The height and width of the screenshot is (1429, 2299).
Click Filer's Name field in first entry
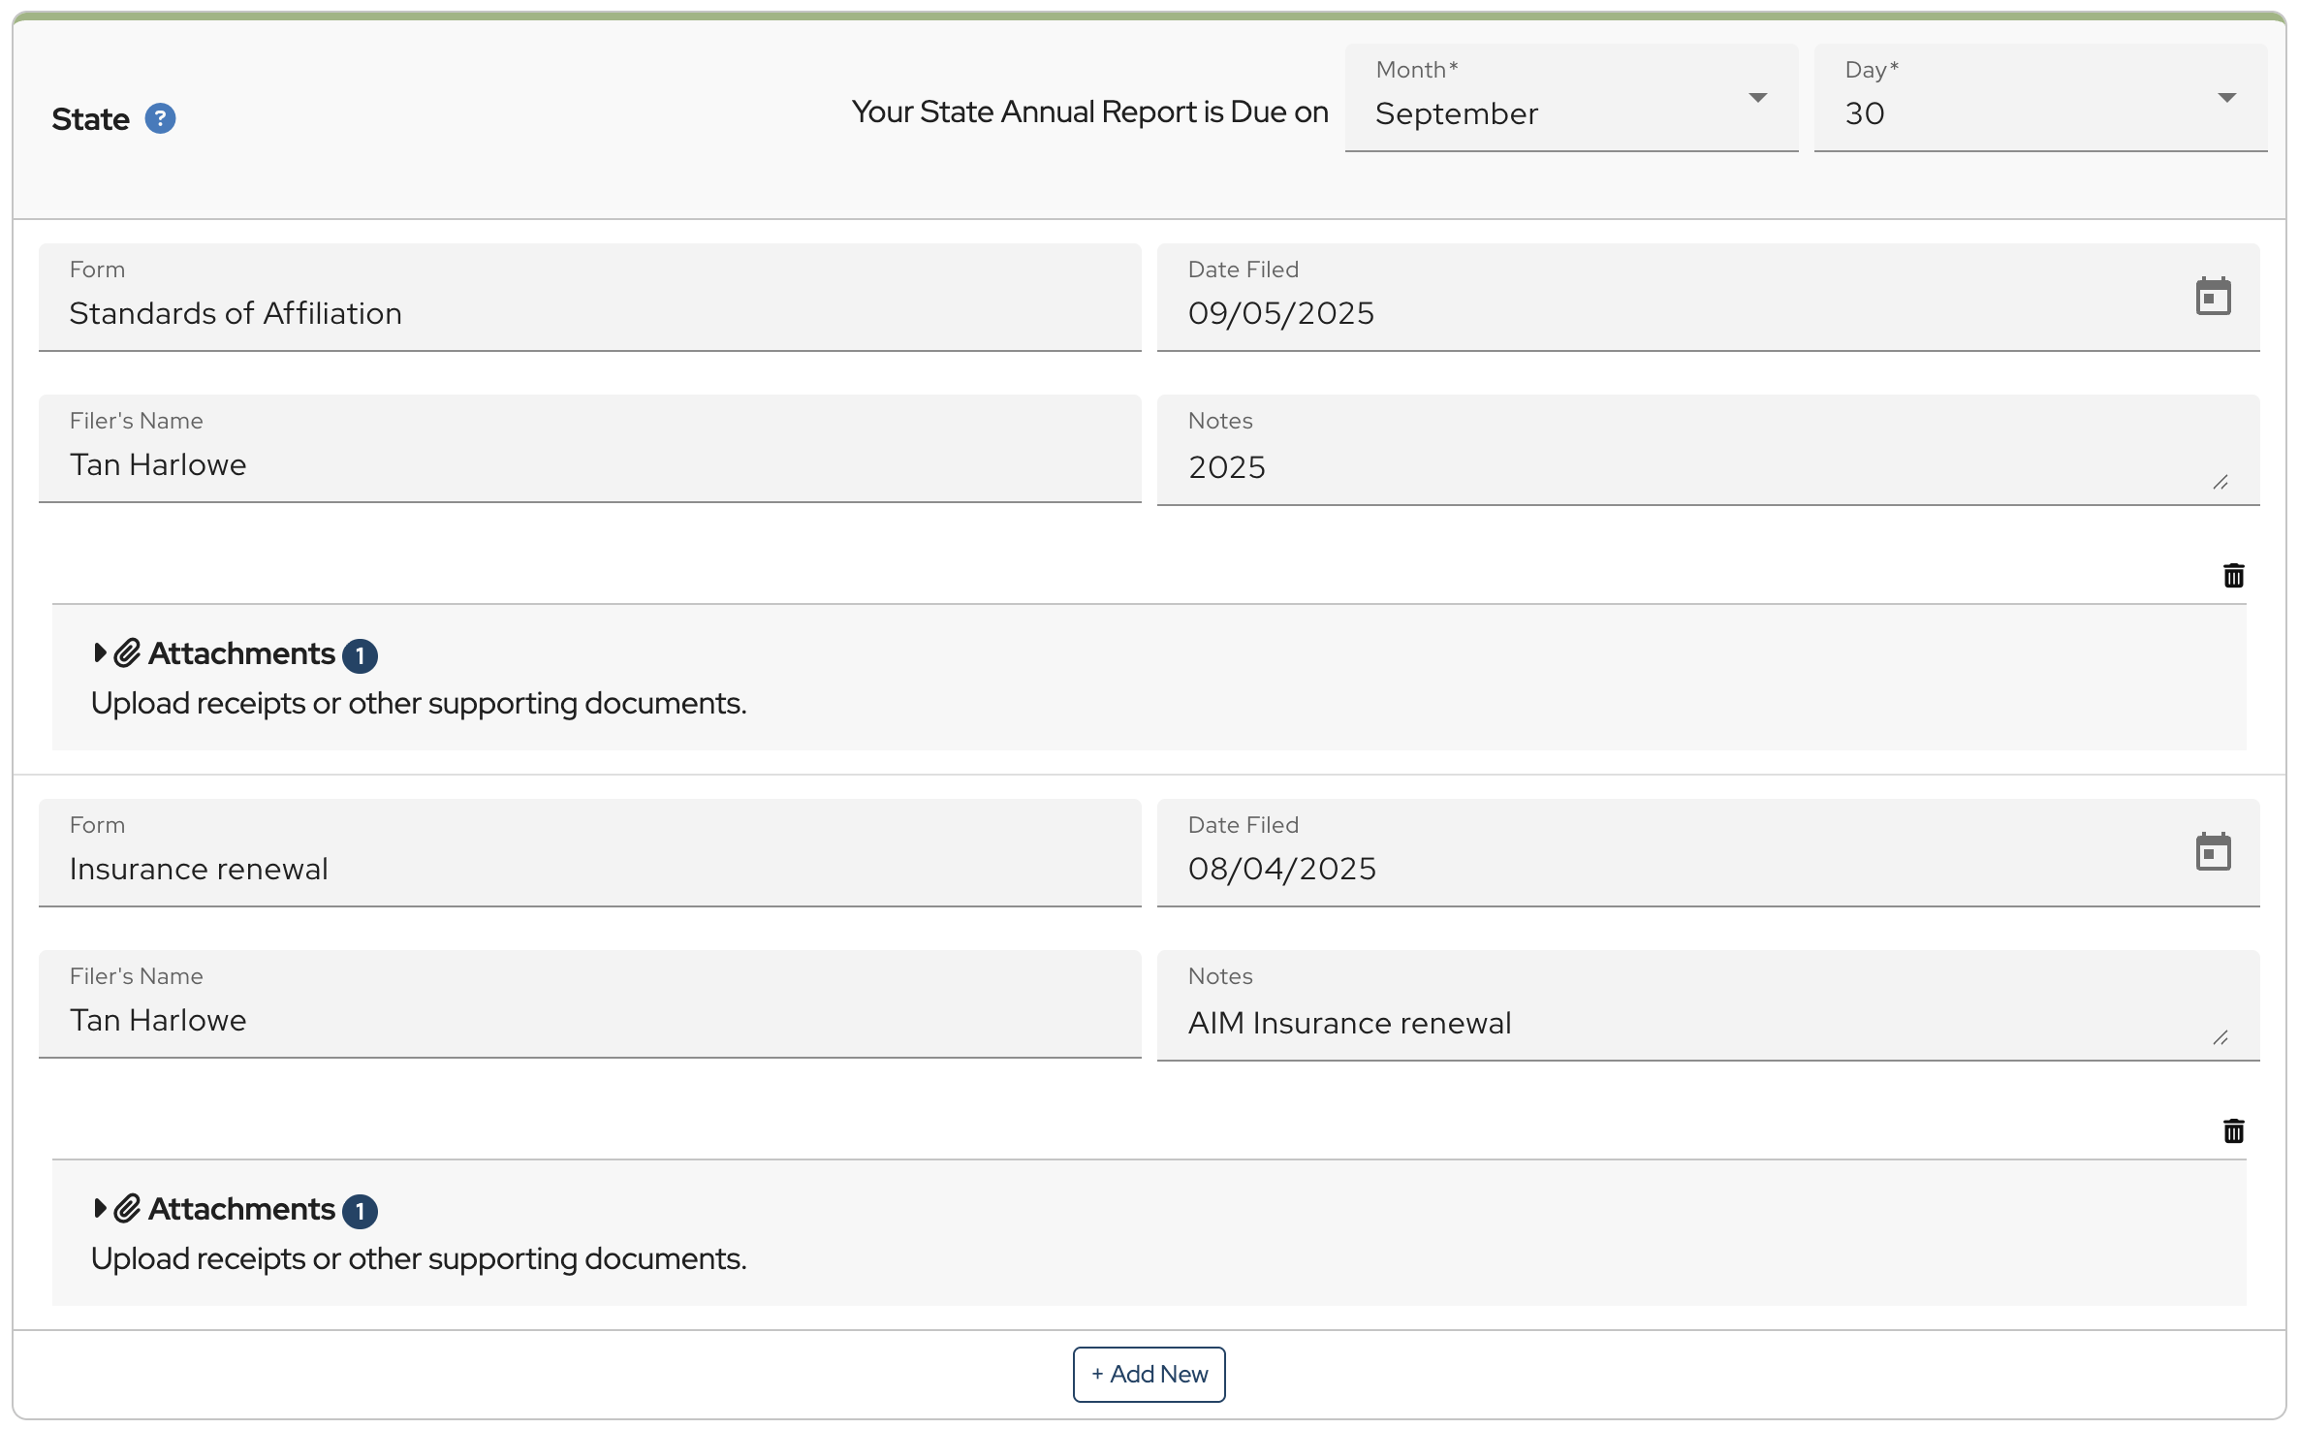point(589,463)
